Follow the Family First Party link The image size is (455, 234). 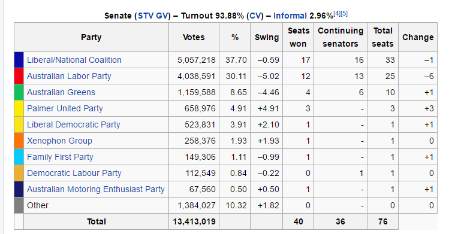(x=60, y=157)
